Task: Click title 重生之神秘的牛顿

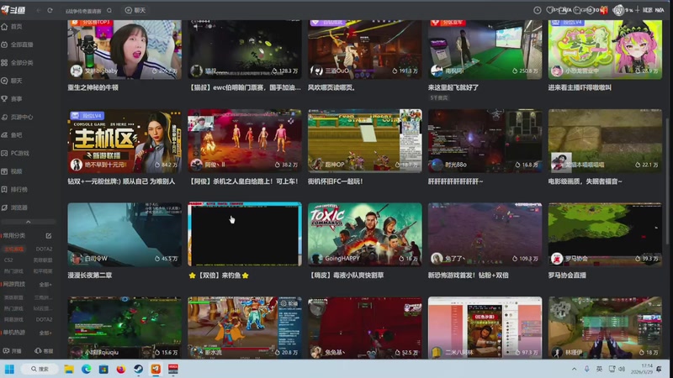Action: pos(93,87)
